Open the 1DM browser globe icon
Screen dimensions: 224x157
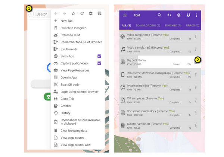(x=179, y=15)
